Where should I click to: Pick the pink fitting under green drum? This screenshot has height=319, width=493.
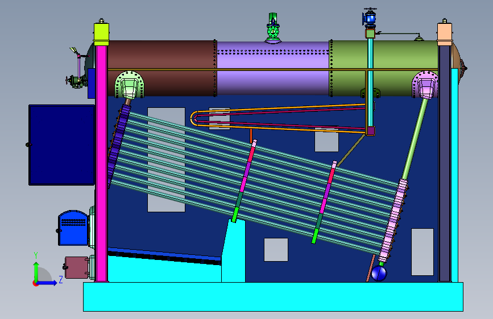(x=425, y=85)
